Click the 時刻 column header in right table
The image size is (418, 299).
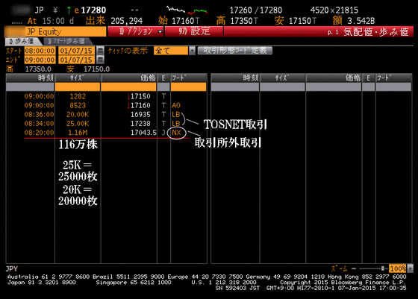pos(235,78)
